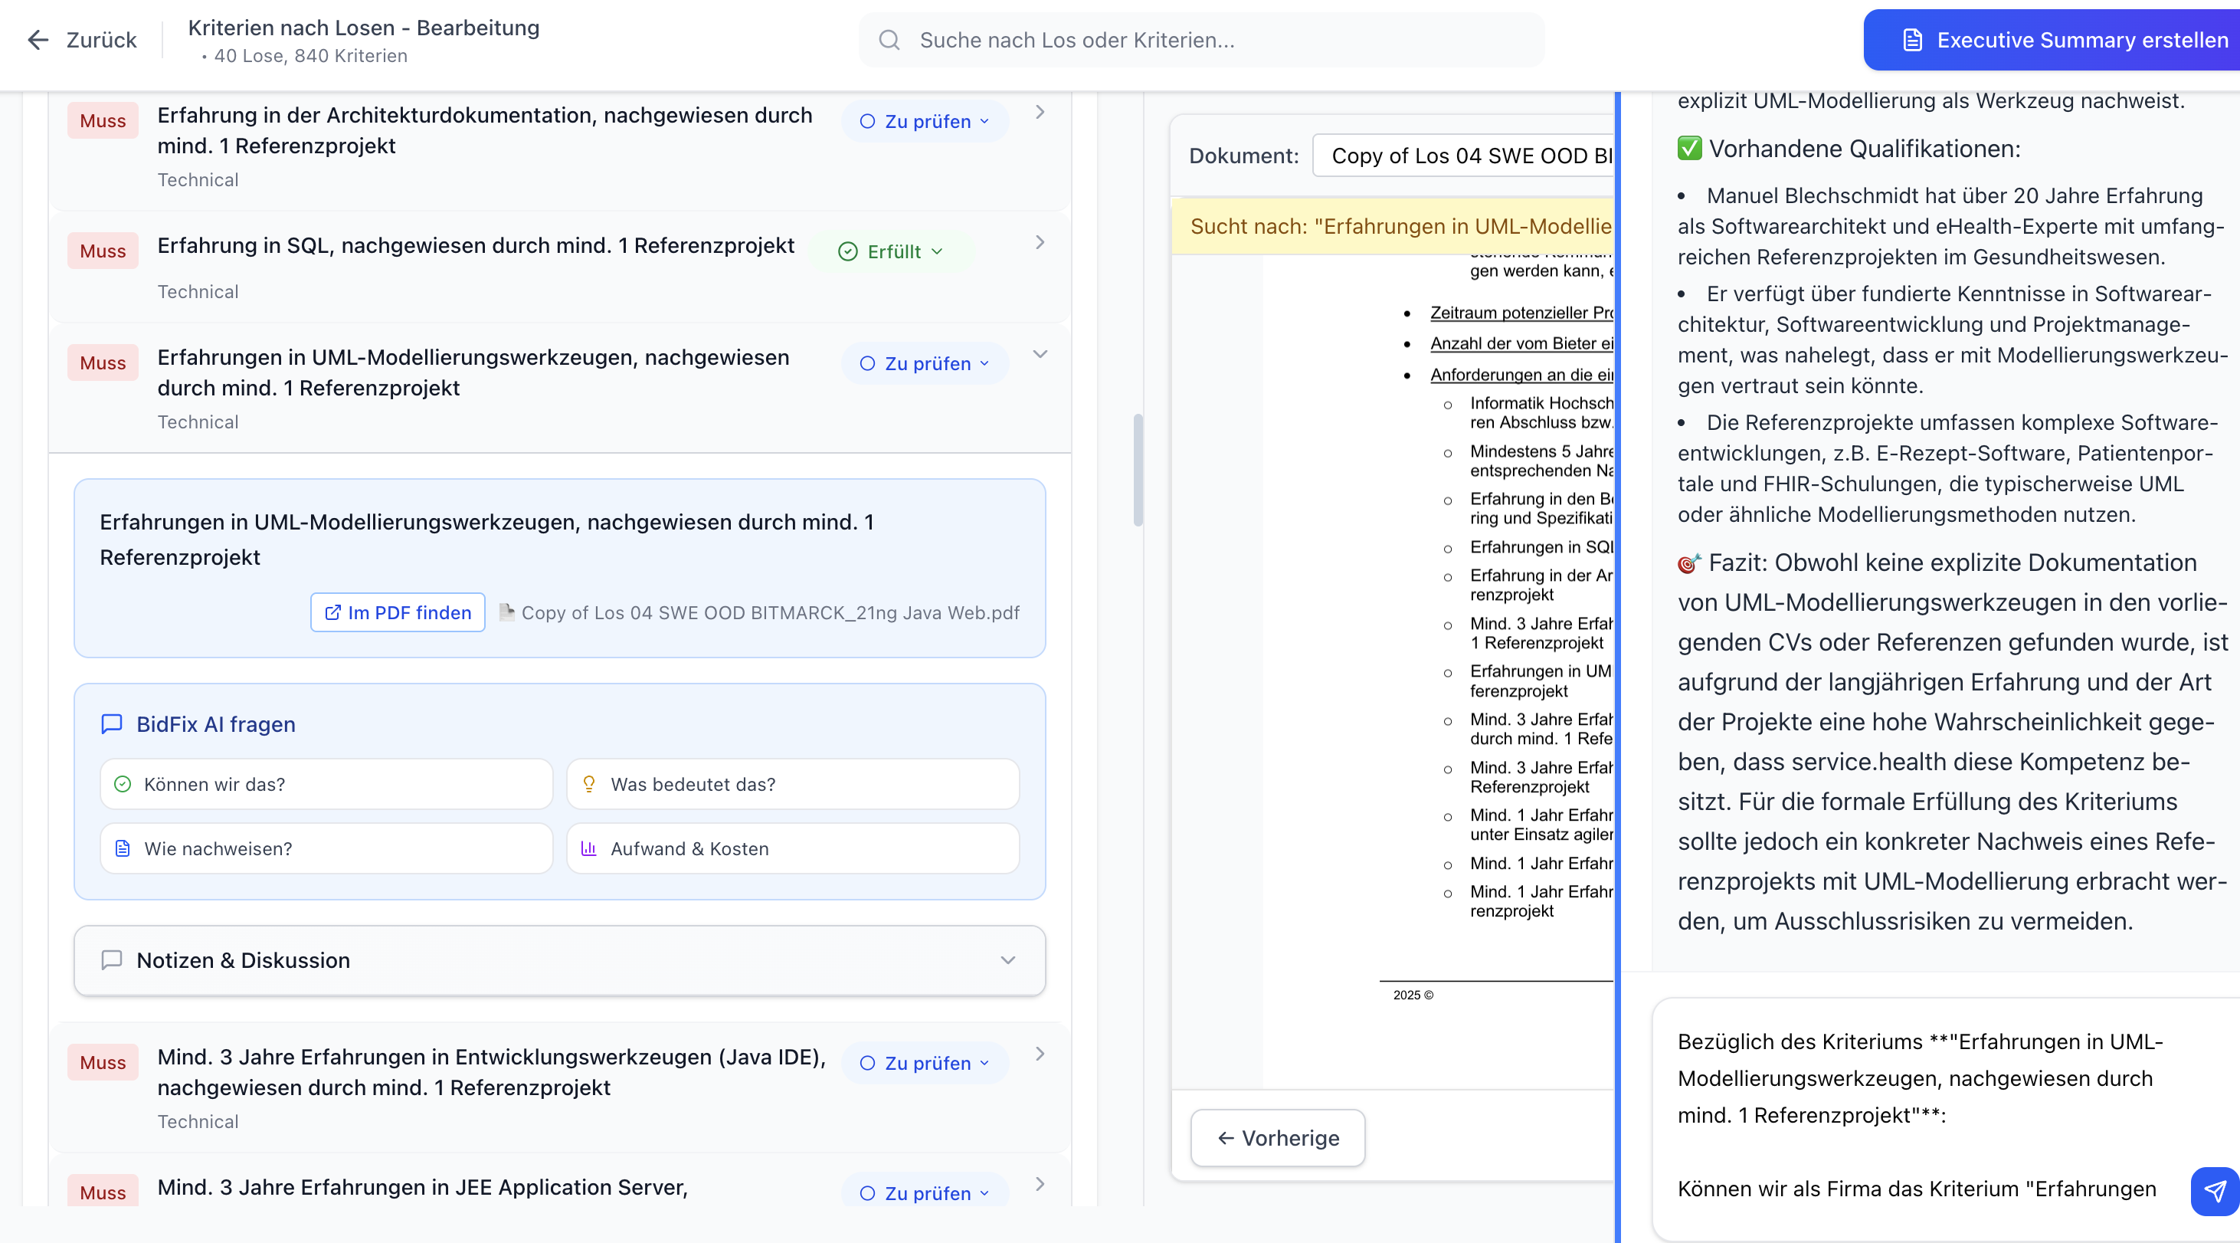Expand the Java IDE criterion chevron
Image resolution: width=2240 pixels, height=1243 pixels.
tap(1040, 1054)
